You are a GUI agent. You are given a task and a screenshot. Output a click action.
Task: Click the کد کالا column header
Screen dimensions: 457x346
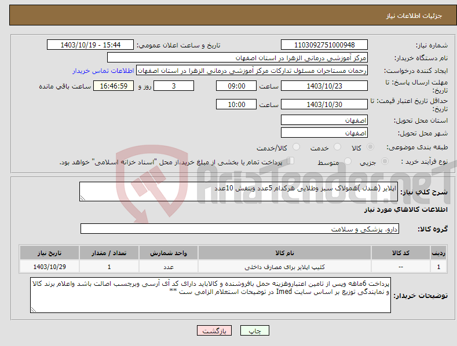[x=400, y=253]
